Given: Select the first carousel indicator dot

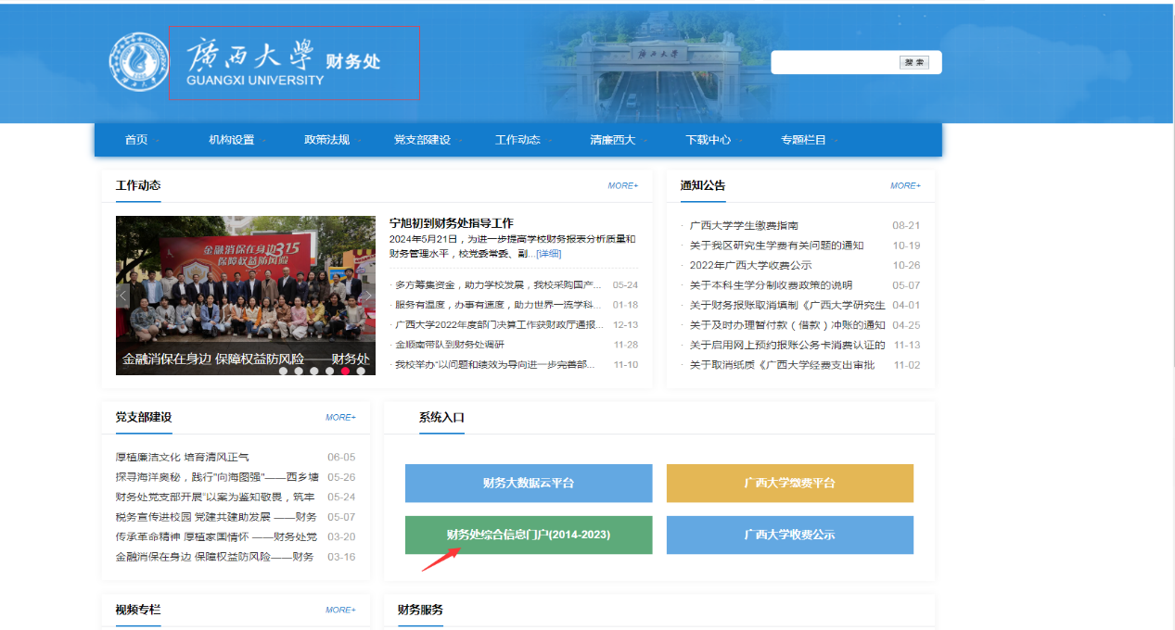Looking at the screenshot, I should [282, 371].
